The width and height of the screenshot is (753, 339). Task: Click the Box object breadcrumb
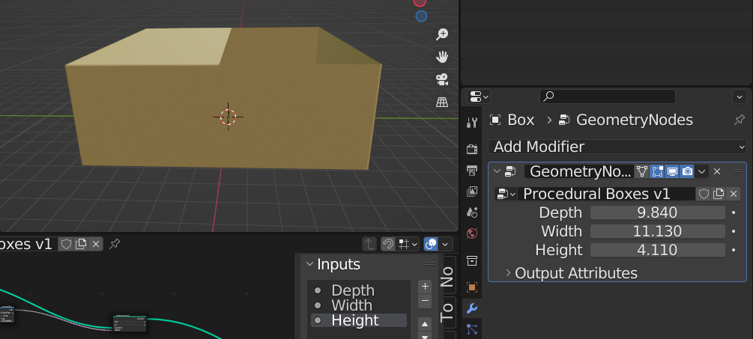click(x=512, y=120)
